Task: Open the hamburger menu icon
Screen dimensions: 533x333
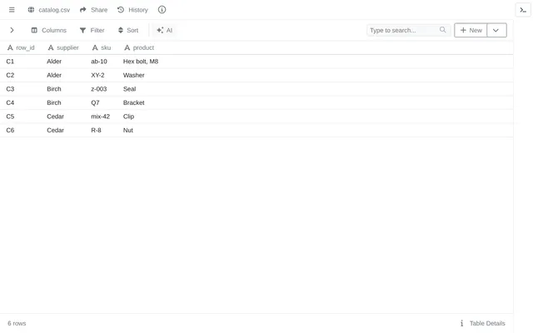Action: click(x=12, y=10)
